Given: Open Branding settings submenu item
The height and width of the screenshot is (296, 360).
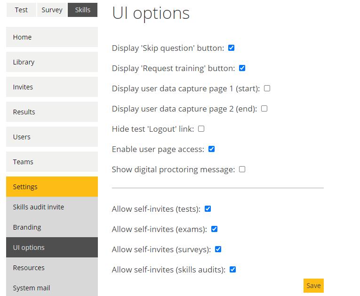Looking at the screenshot, I should pos(52,227).
